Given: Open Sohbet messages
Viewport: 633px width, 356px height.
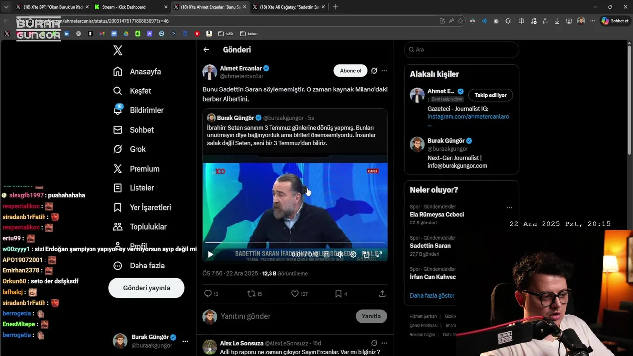Looking at the screenshot, I should click(134, 130).
